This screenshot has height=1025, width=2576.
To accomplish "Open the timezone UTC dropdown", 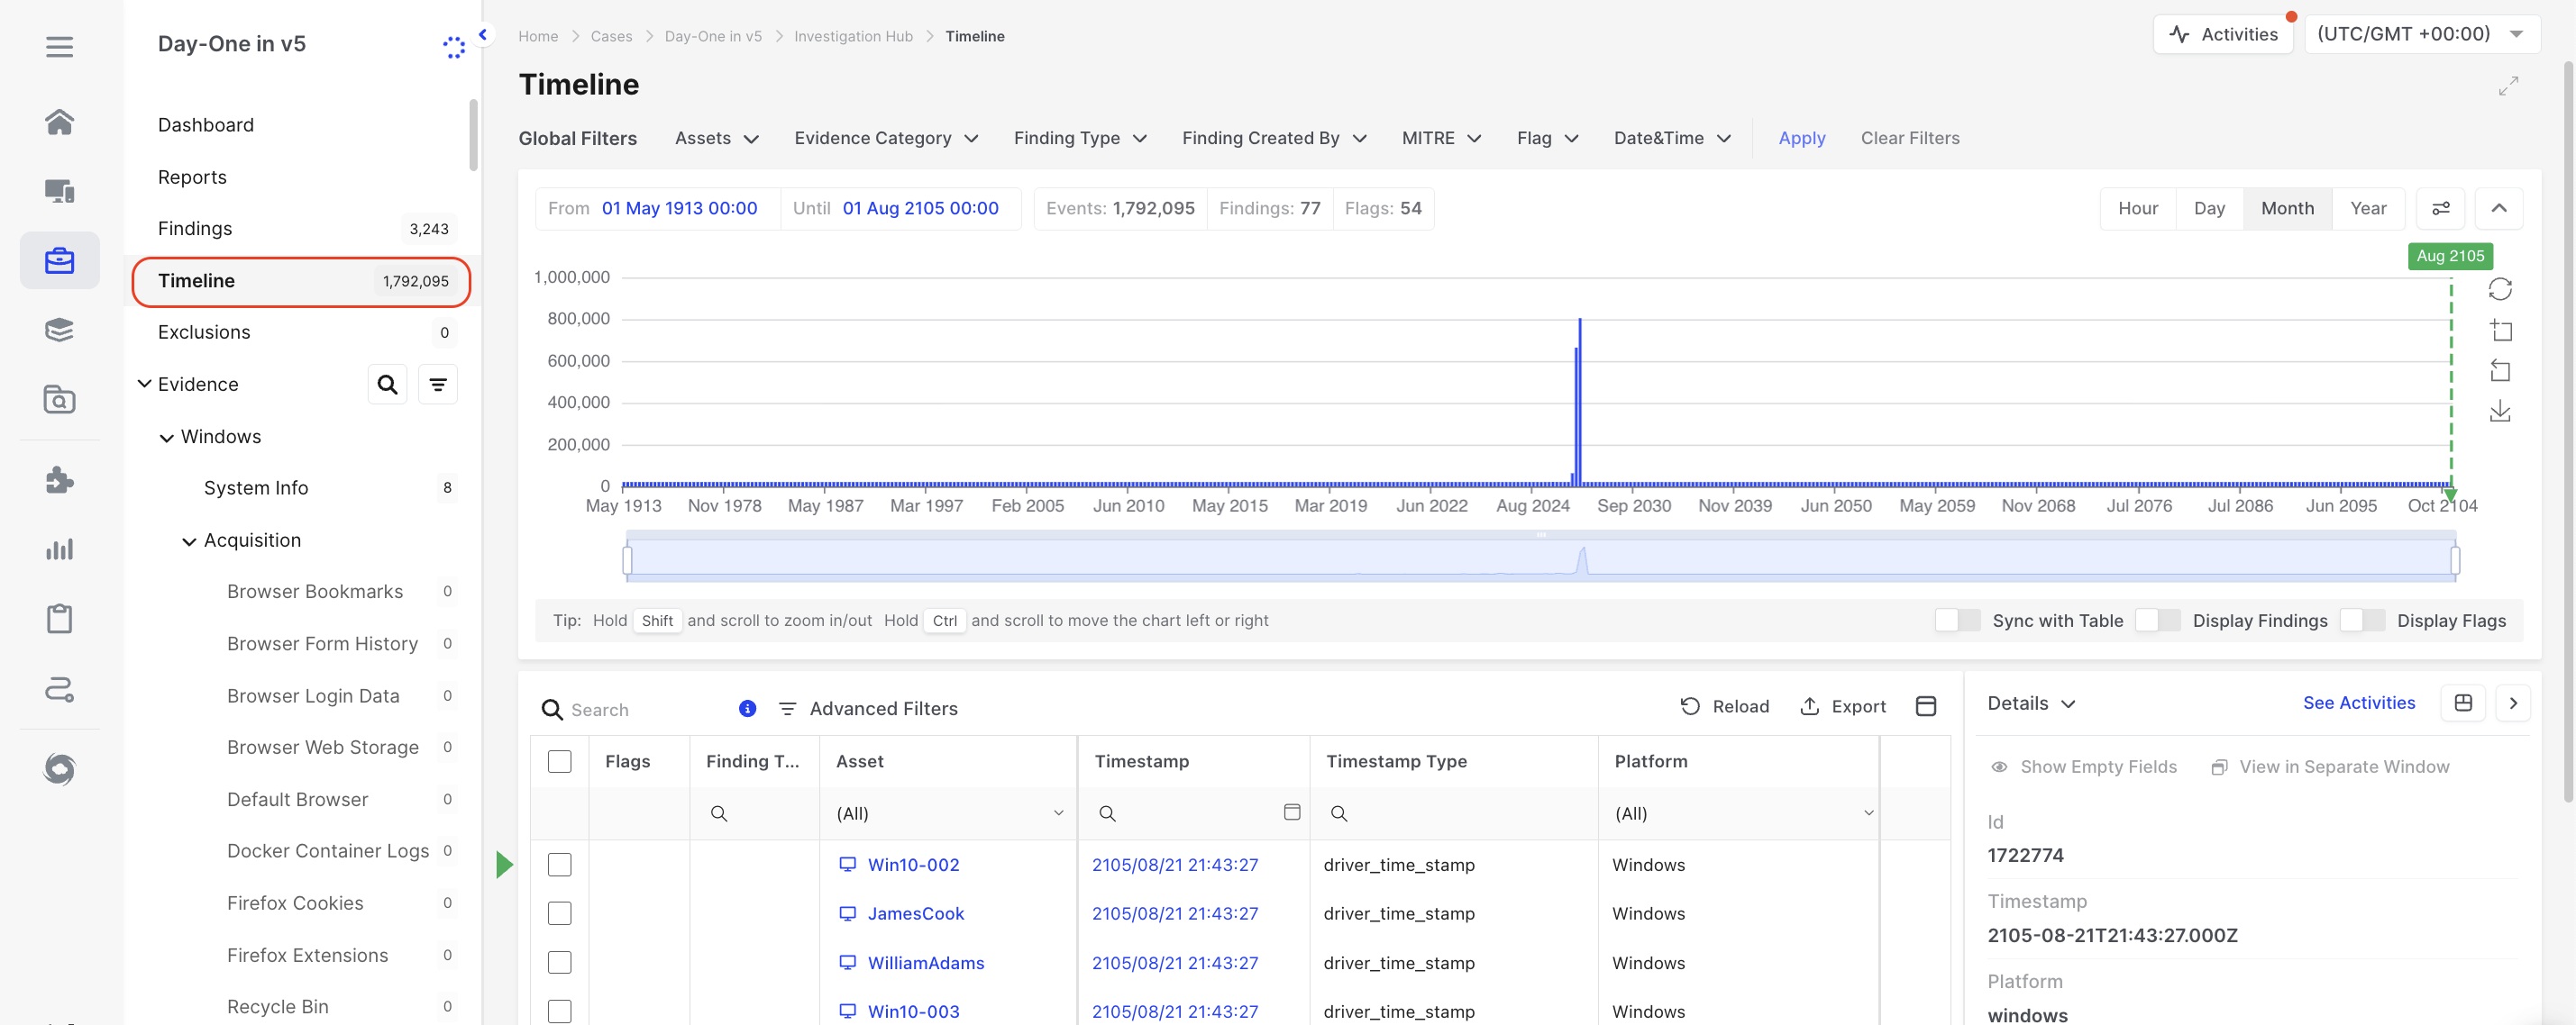I will (x=2420, y=34).
